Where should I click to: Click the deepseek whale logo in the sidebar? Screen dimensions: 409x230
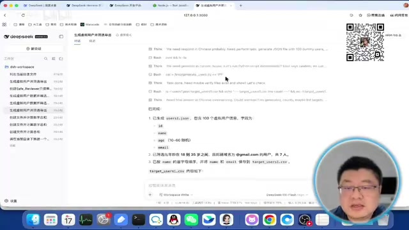click(x=7, y=37)
